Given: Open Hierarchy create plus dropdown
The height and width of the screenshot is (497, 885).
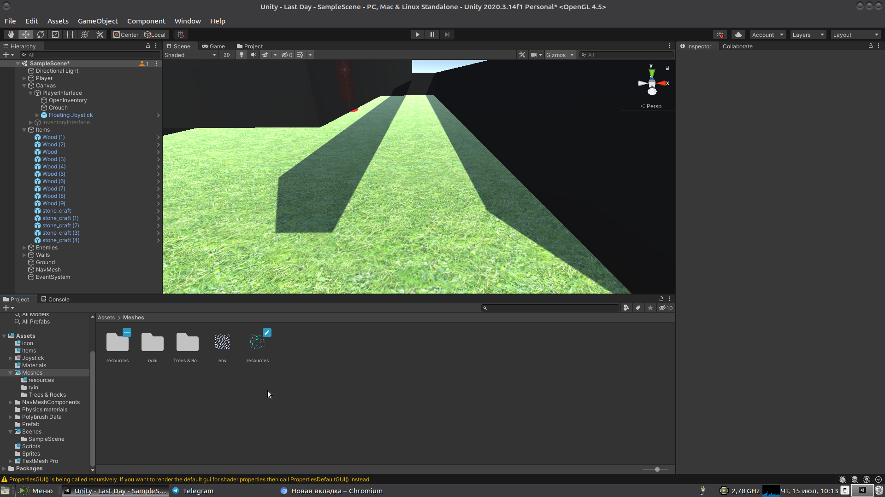Looking at the screenshot, I should coord(8,55).
